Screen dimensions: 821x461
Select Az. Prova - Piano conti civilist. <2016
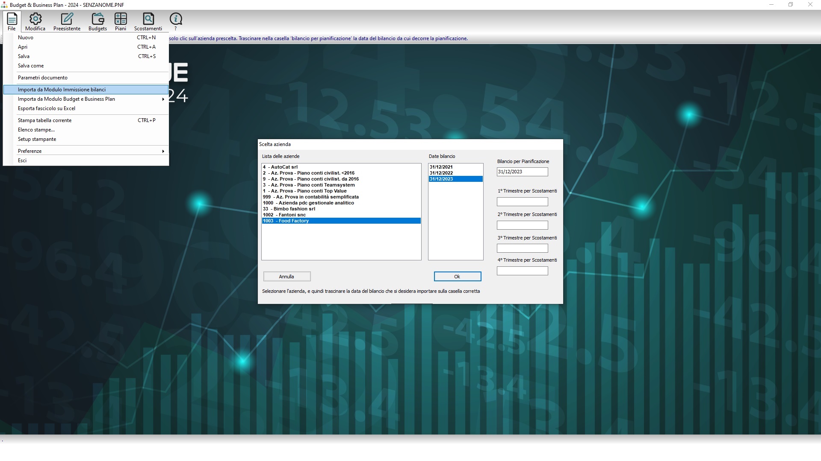coord(341,173)
